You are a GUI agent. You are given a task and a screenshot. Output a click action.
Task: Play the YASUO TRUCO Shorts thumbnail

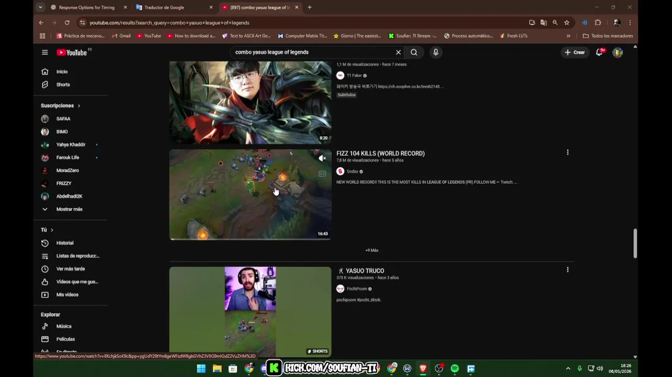coord(250,312)
